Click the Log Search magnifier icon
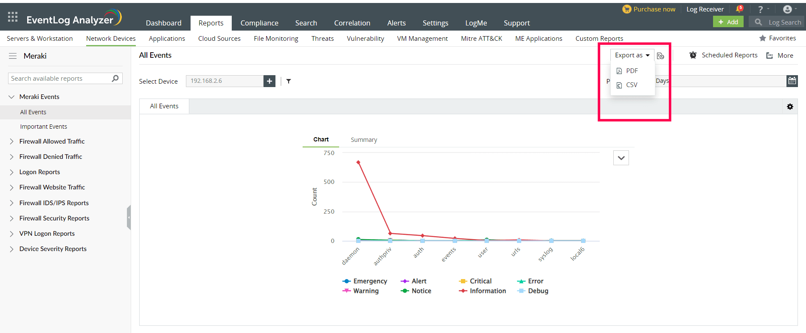Screen dimensions: 806x333 tap(758, 22)
